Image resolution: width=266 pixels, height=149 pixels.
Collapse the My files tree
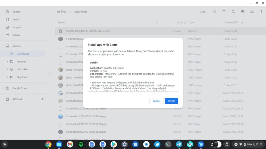click(x=3, y=46)
